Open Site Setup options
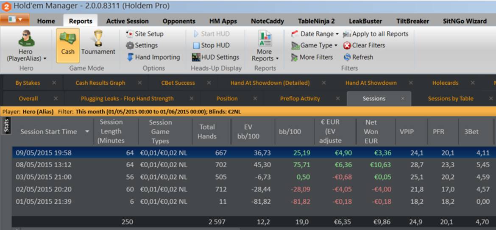The image size is (496, 230). click(145, 34)
